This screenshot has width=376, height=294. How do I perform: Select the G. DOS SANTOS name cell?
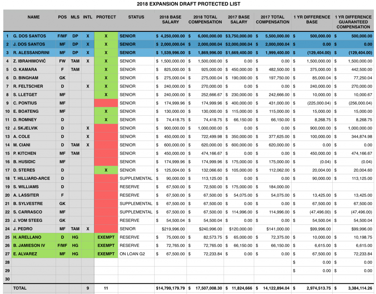point(33,36)
